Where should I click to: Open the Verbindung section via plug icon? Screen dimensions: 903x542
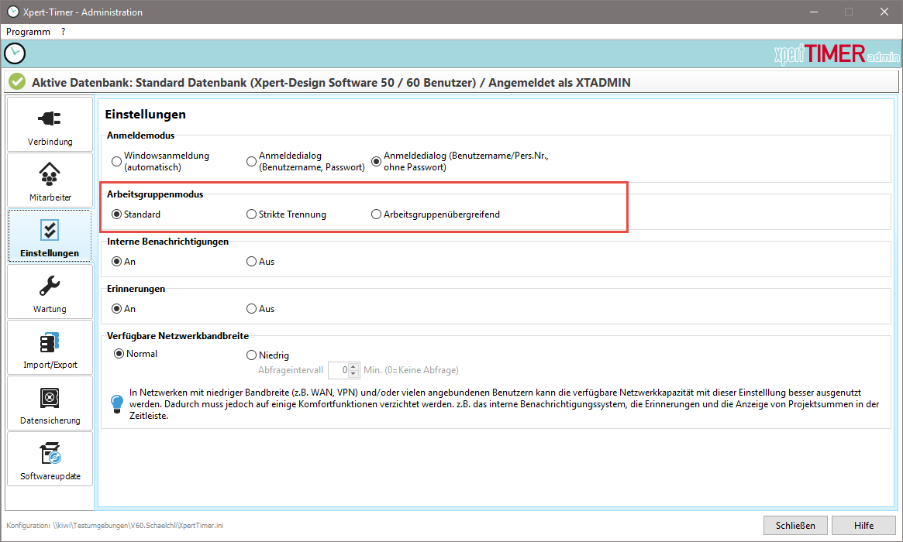50,119
